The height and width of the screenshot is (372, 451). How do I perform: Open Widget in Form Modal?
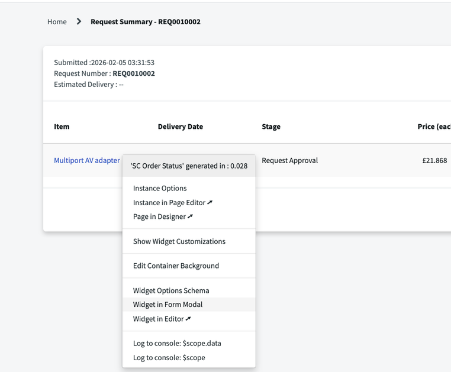coord(167,305)
